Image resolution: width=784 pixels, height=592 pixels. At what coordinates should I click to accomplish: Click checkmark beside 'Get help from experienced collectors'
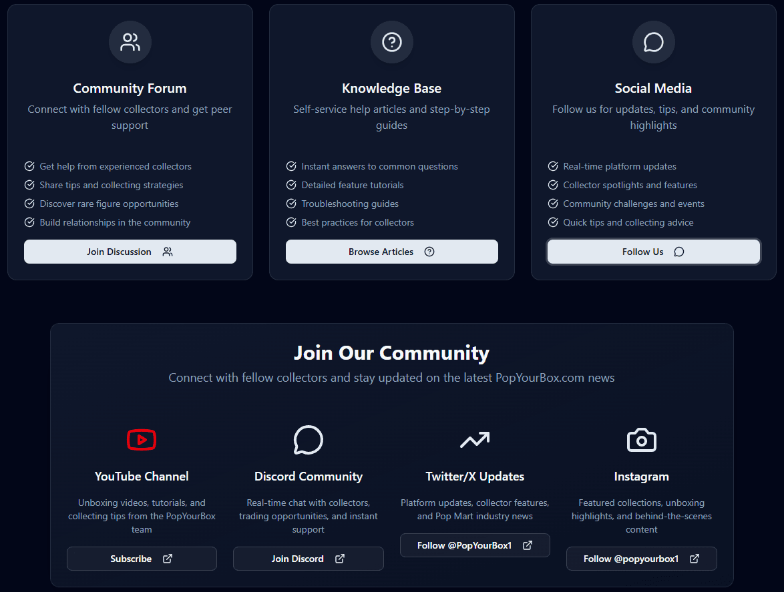(29, 166)
